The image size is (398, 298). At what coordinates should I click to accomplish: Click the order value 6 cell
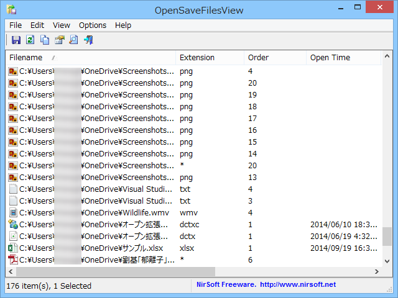(250, 260)
